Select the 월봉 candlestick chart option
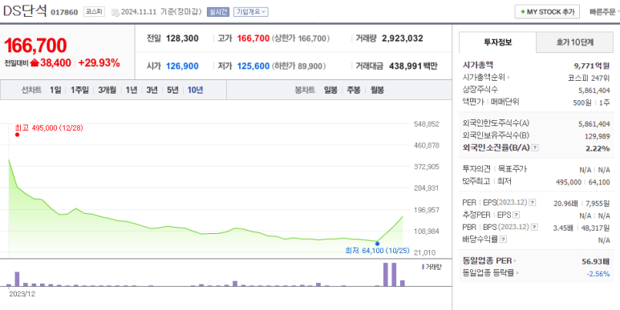 click(x=377, y=90)
